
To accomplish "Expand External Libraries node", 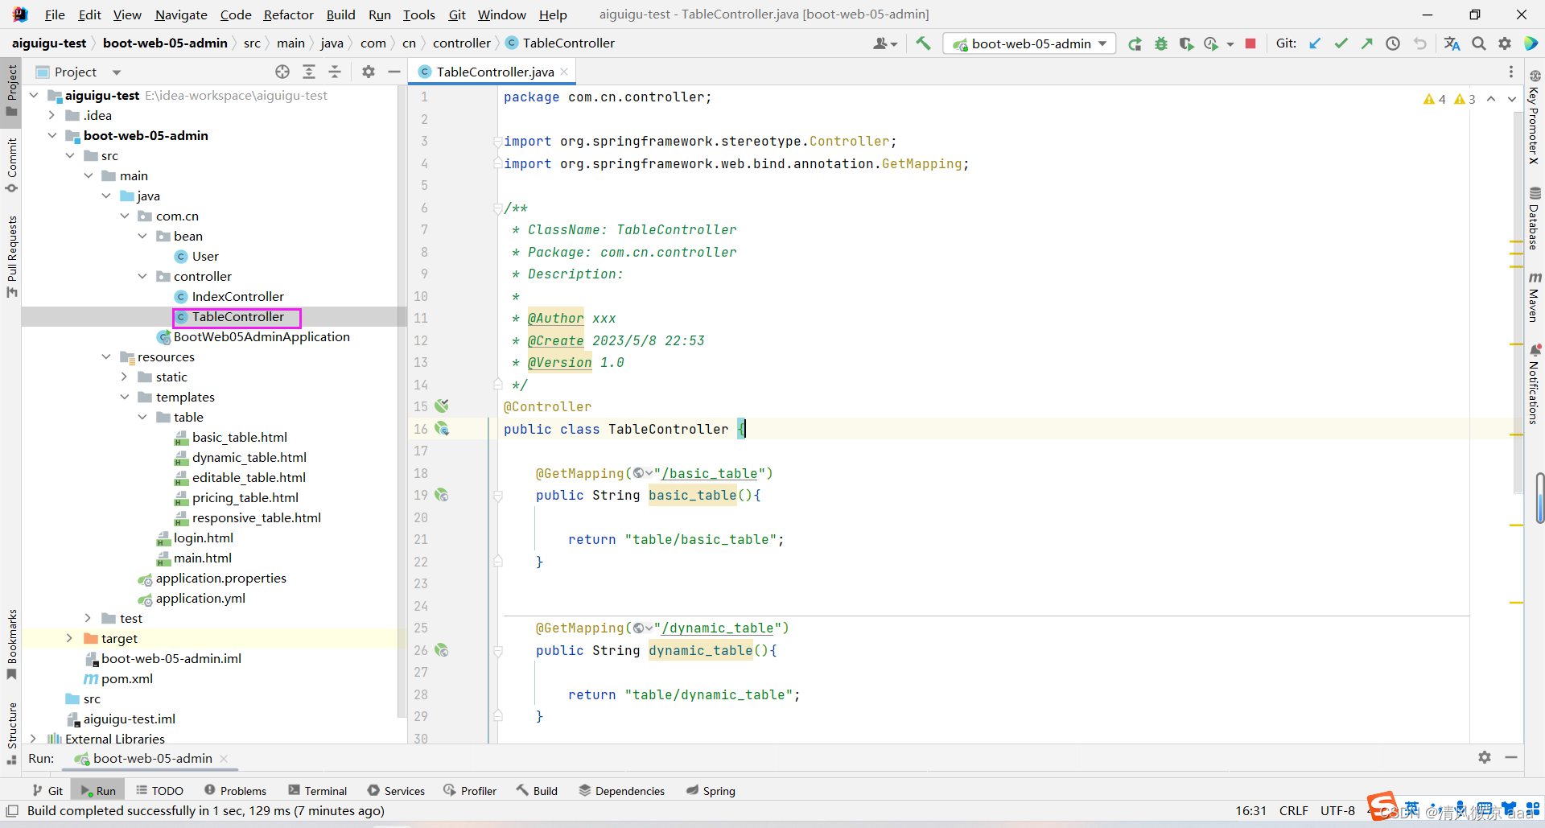I will tap(33, 739).
